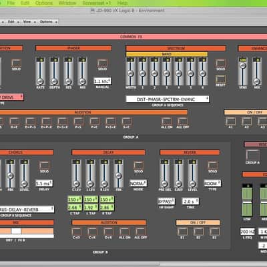Viewport: 267px width, 267px height.
Task: Click the Group B ALL ON button
Action: pyautogui.click(x=124, y=232)
